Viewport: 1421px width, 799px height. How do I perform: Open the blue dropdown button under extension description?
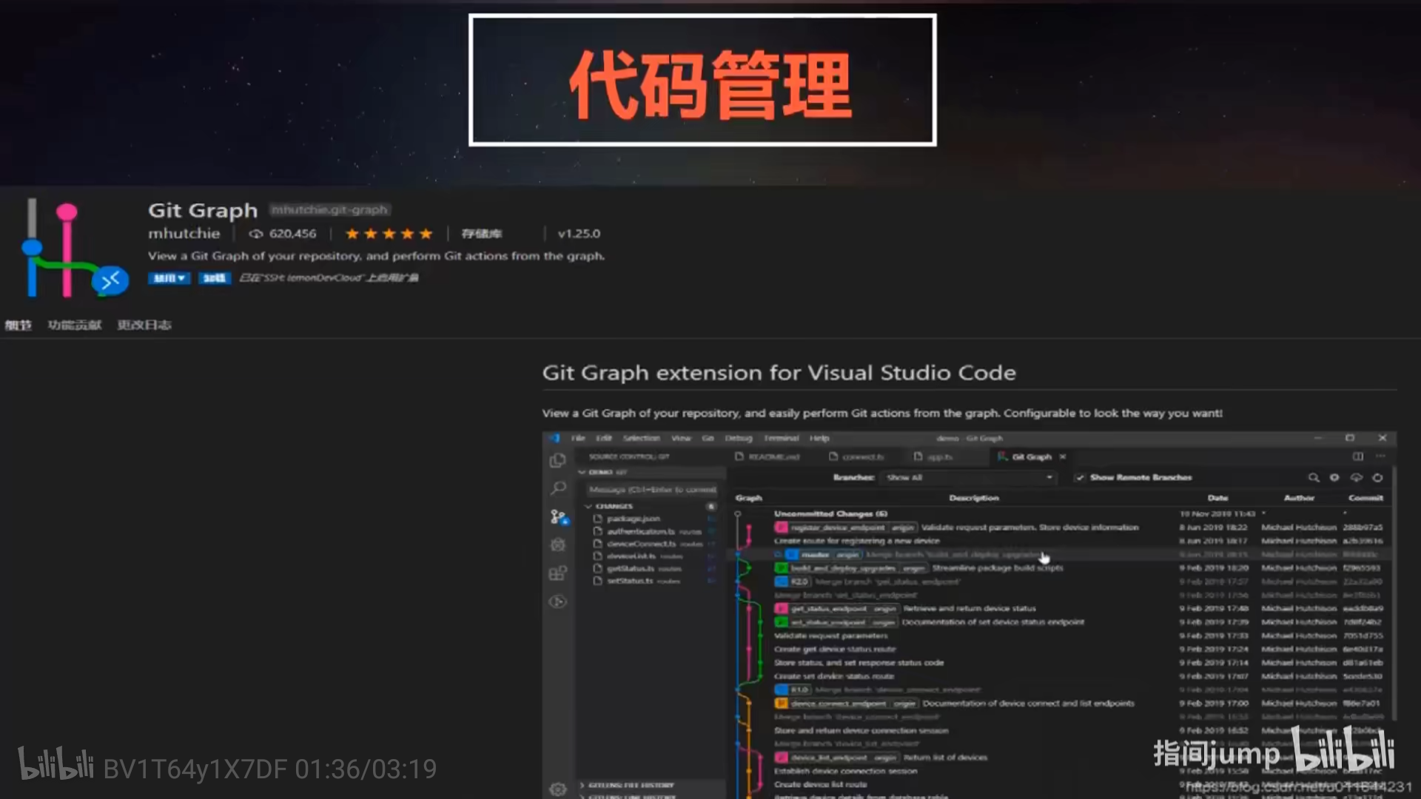click(169, 278)
